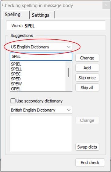The width and height of the screenshot is (111, 172).
Task: Select OPEL from suggestions
Action: click(x=16, y=89)
